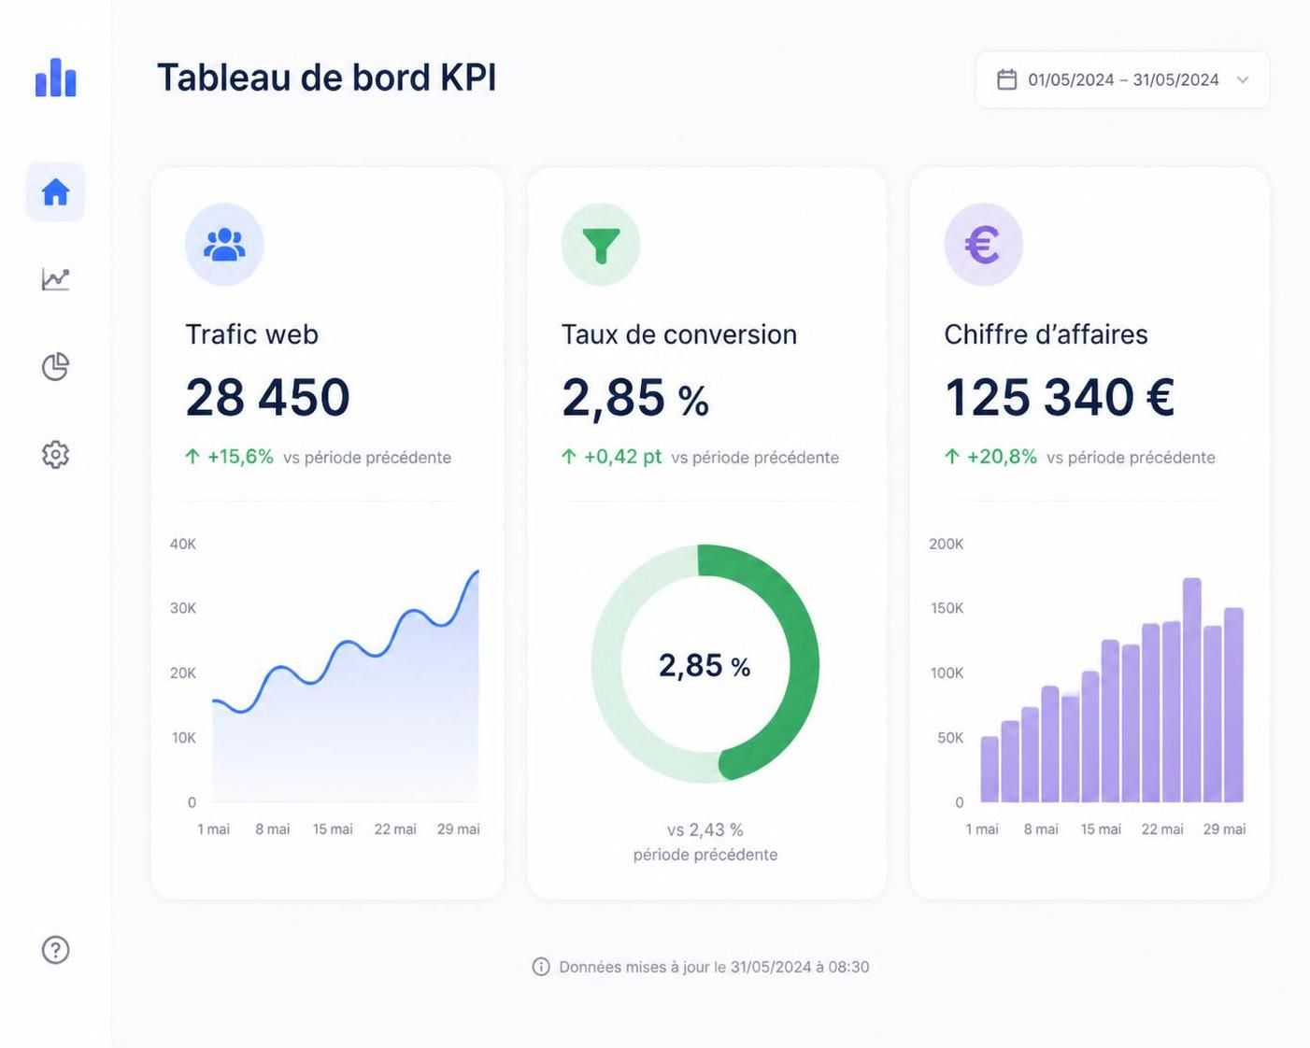Click the 200K axis label on revenue chart
The height and width of the screenshot is (1048, 1310).
point(946,544)
